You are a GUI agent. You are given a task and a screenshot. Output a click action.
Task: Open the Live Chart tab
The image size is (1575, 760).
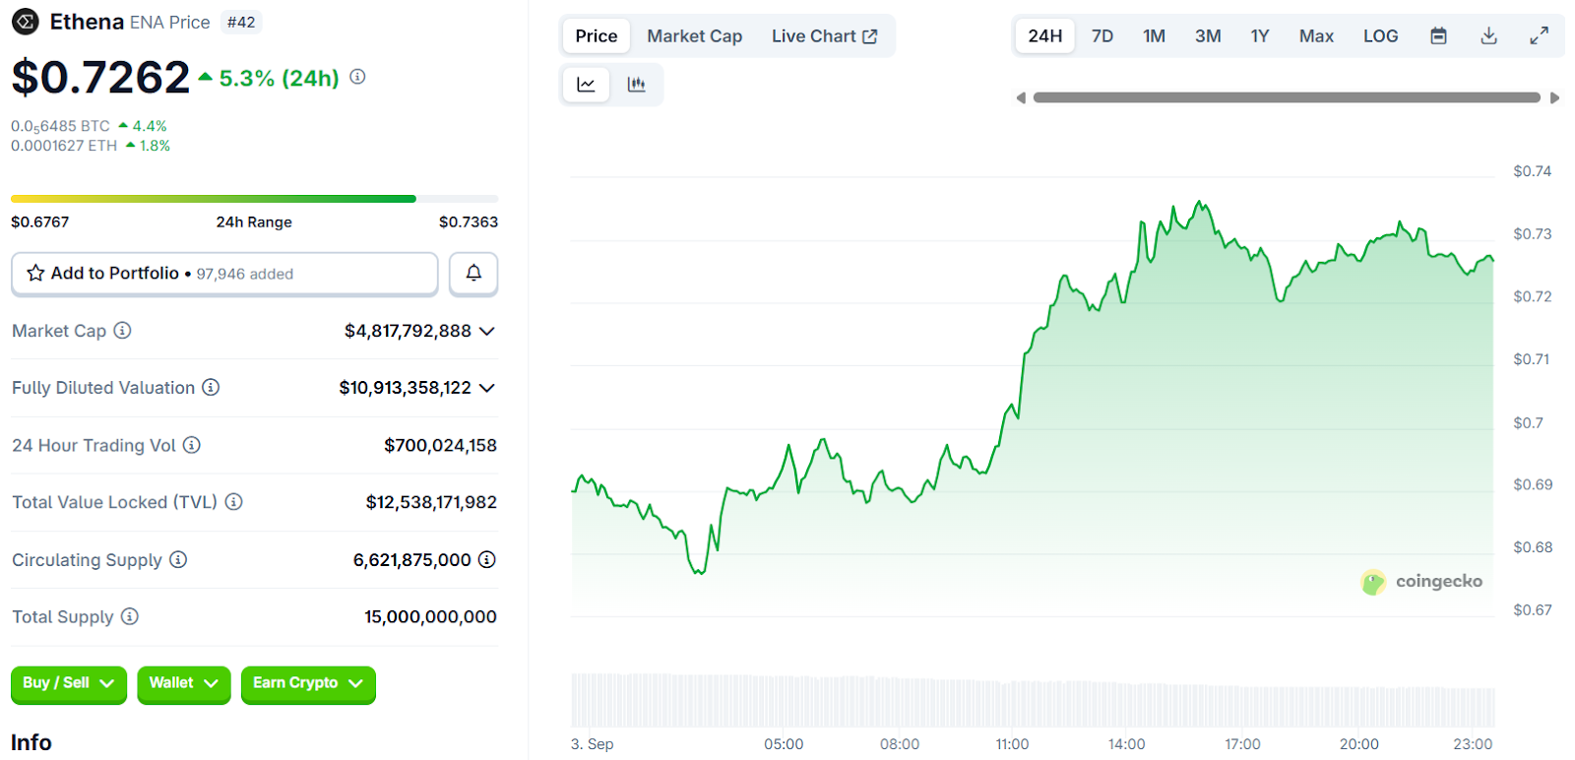tap(824, 36)
